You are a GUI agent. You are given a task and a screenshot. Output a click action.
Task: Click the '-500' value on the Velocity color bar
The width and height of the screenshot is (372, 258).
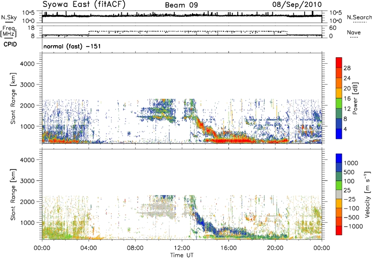[x=352, y=217]
